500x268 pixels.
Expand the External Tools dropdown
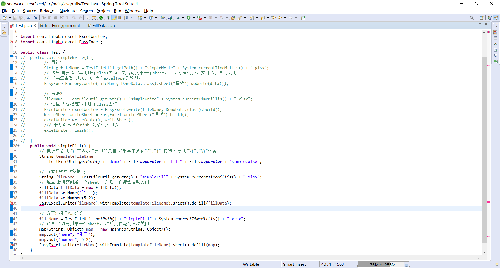tap(205, 18)
